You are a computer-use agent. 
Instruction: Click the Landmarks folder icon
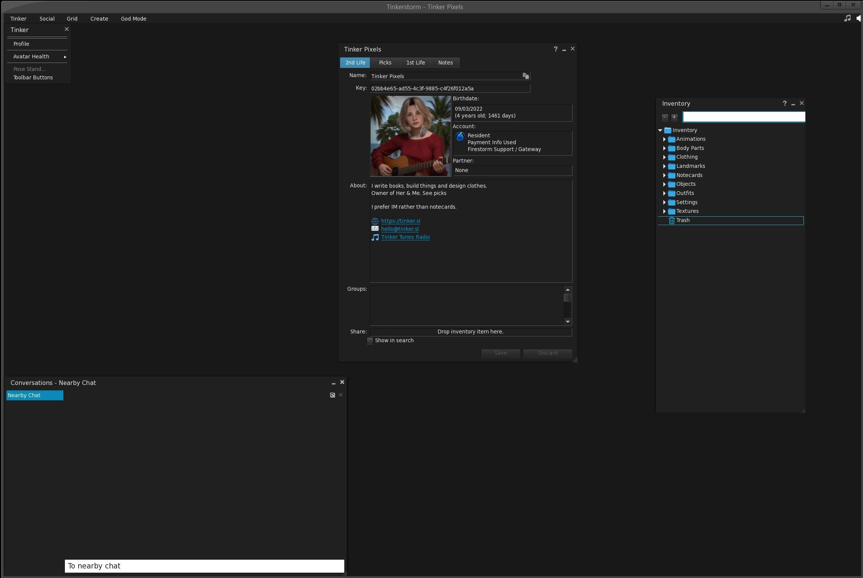671,166
